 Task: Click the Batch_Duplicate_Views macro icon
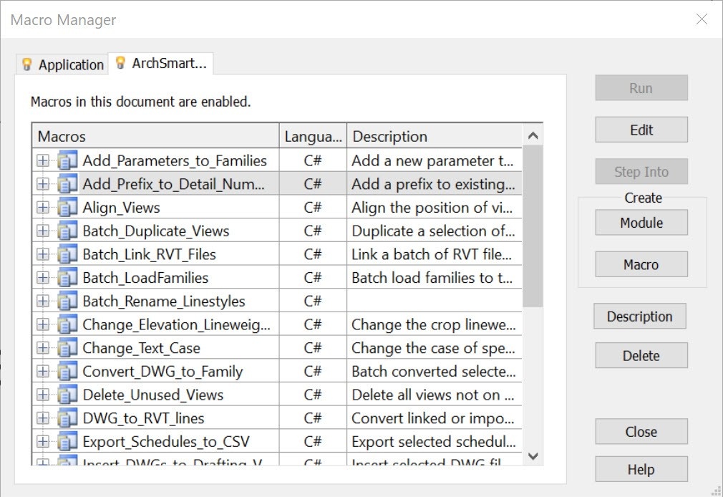[67, 231]
